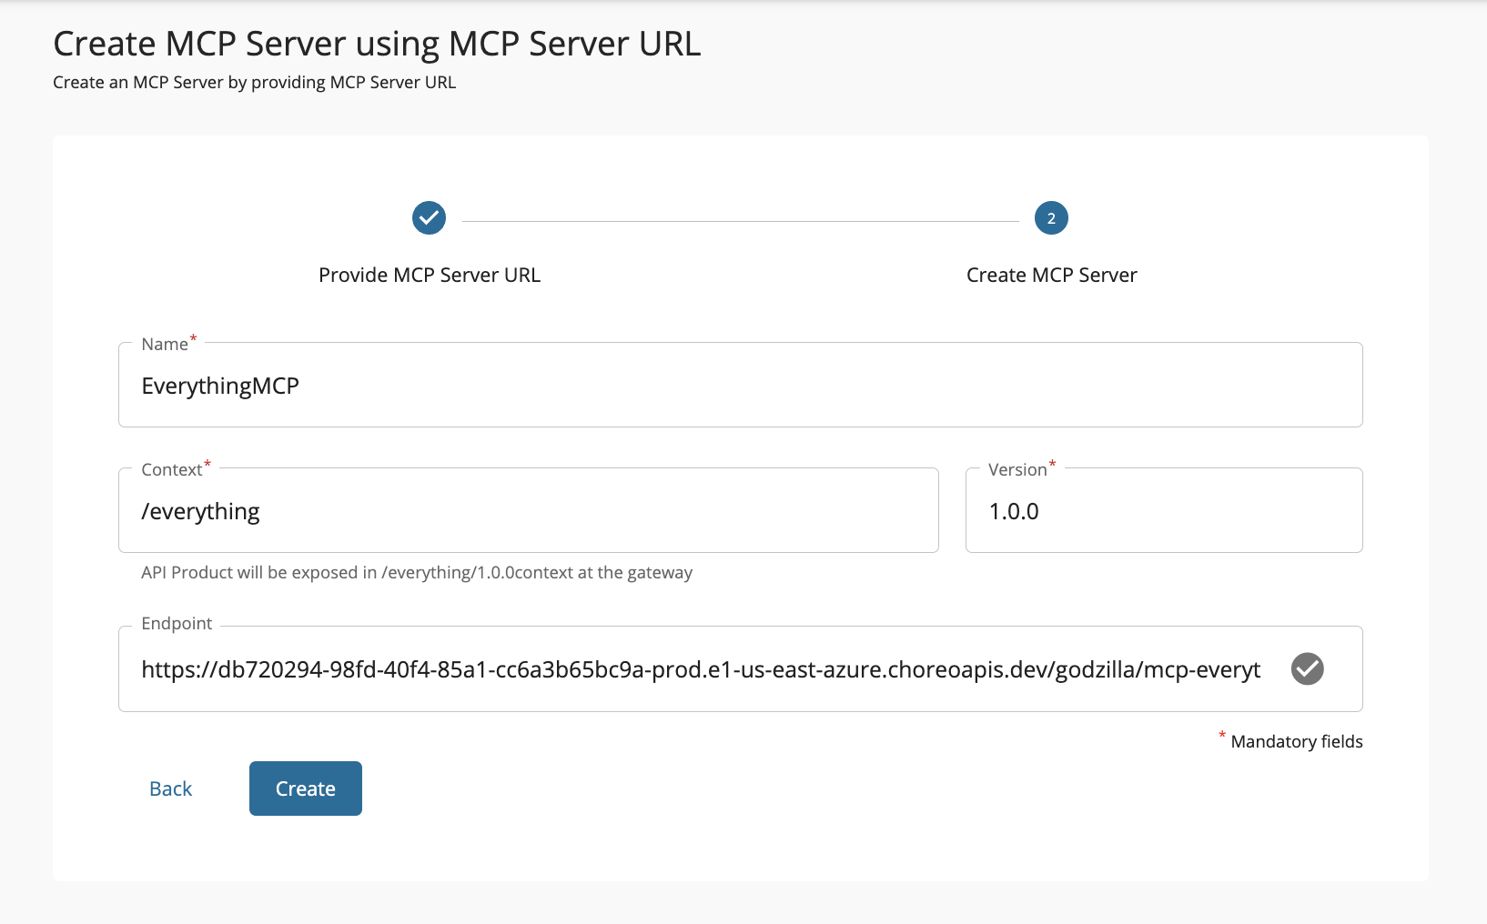Click the 'Create MCP Server using MCP Server URL' heading
Screen dimensions: 1487x924
click(x=377, y=44)
